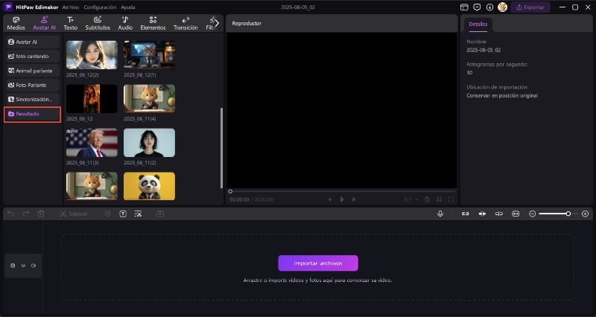Mute the timeline track audio
The height and width of the screenshot is (317, 596).
34,265
